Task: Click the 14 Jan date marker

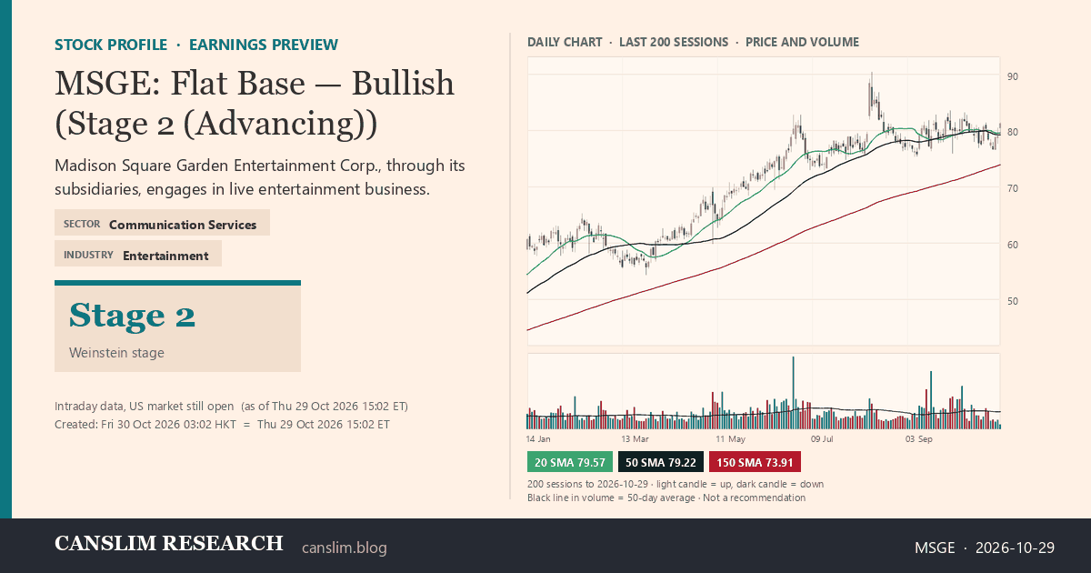Action: pos(538,438)
